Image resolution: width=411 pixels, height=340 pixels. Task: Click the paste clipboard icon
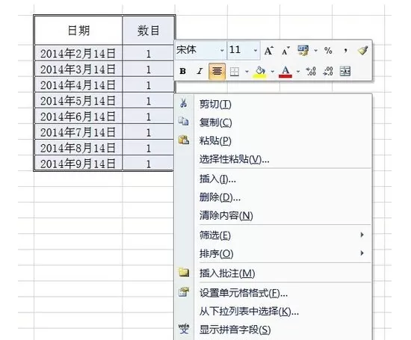184,140
